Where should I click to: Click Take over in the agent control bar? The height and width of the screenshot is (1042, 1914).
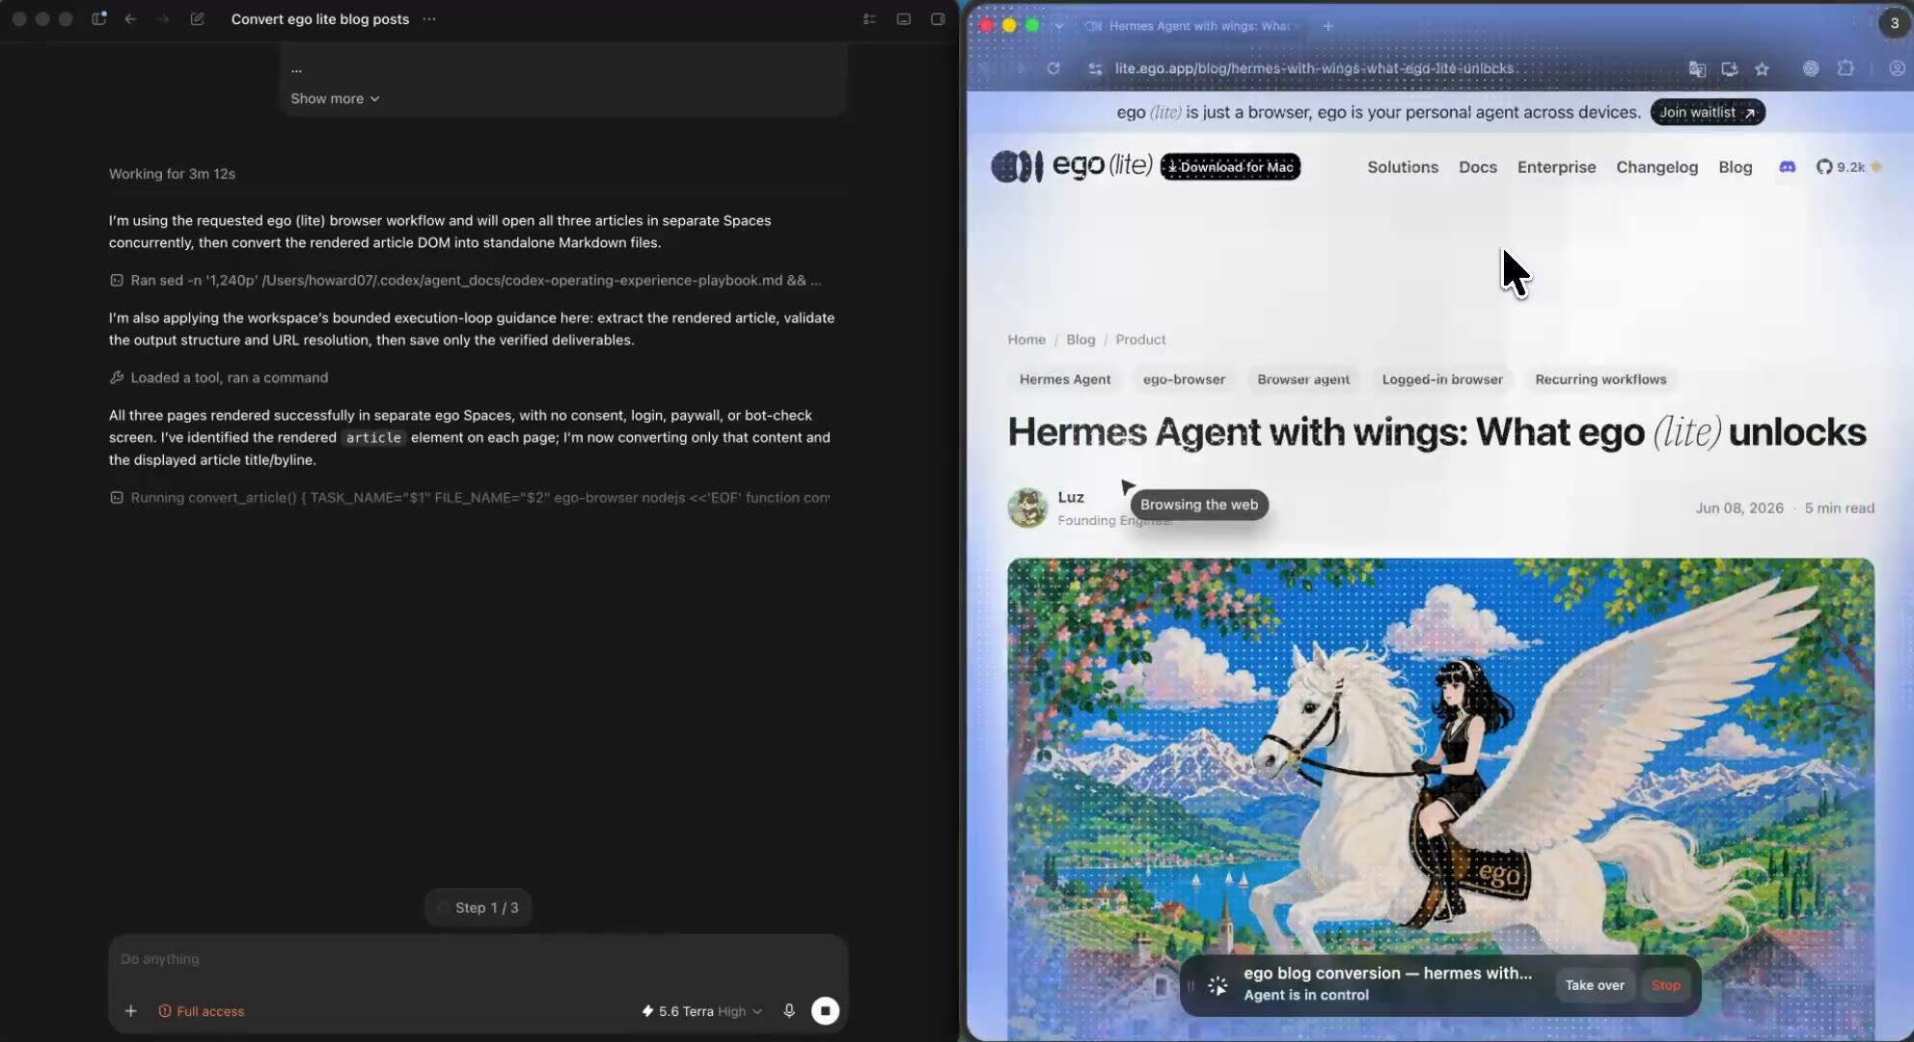(x=1594, y=985)
